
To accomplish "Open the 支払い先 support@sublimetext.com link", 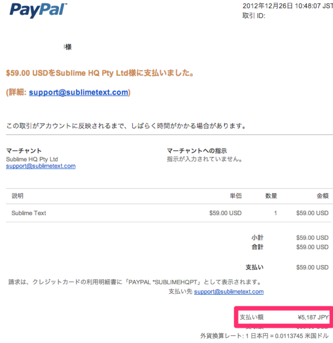I will (x=229, y=292).
